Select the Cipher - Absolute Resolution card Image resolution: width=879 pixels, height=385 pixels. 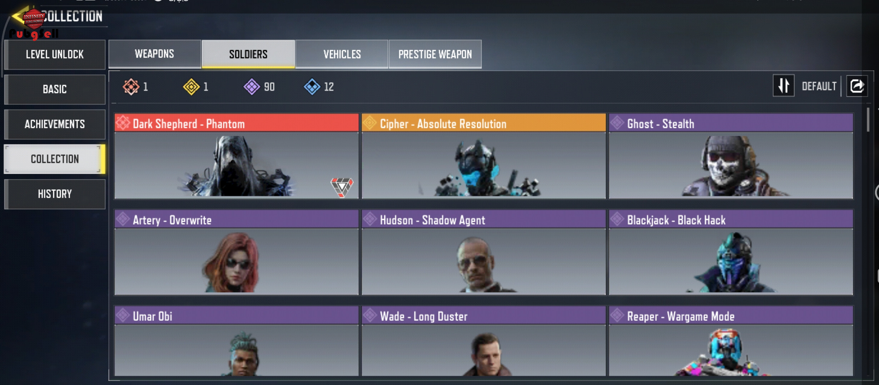tap(483, 156)
